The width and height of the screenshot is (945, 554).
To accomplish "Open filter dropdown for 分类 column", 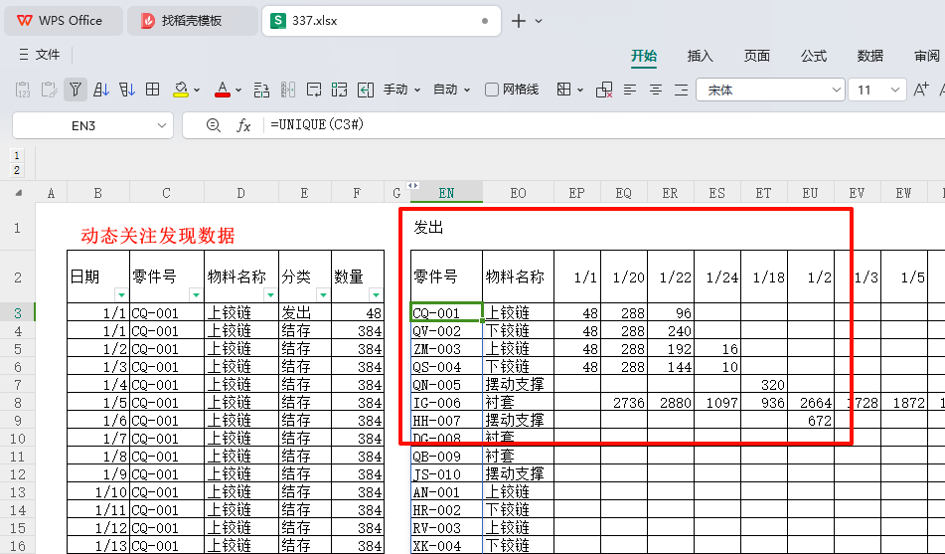I will coord(322,295).
